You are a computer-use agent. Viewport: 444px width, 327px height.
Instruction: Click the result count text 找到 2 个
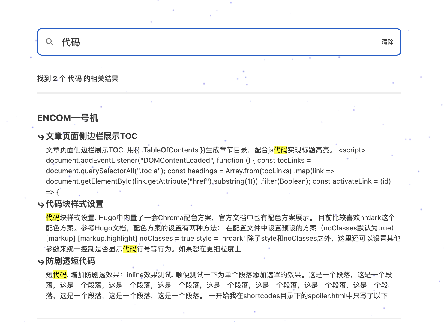tap(78, 79)
